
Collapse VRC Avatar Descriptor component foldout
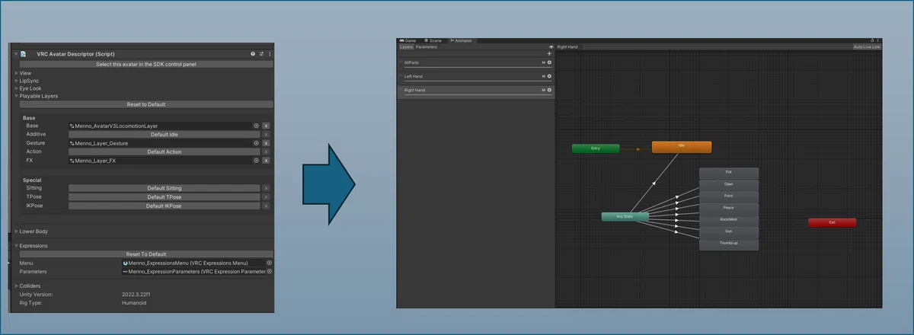(15, 54)
